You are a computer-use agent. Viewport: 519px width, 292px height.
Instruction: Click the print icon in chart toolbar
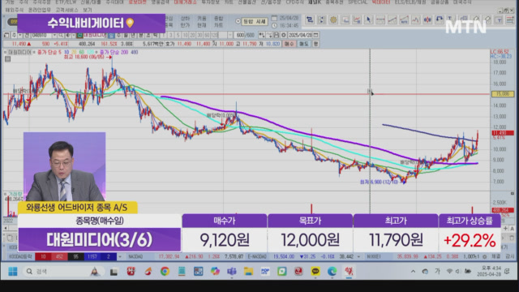[276, 35]
